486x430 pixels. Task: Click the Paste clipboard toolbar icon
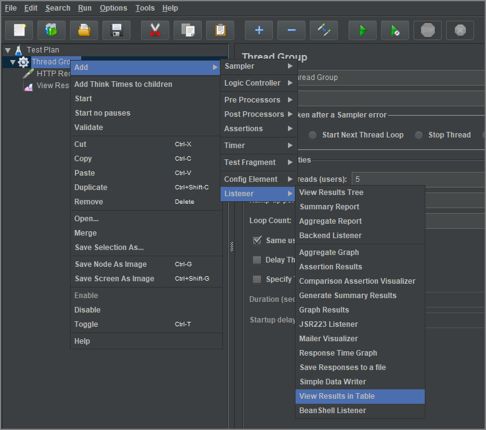pyautogui.click(x=220, y=30)
